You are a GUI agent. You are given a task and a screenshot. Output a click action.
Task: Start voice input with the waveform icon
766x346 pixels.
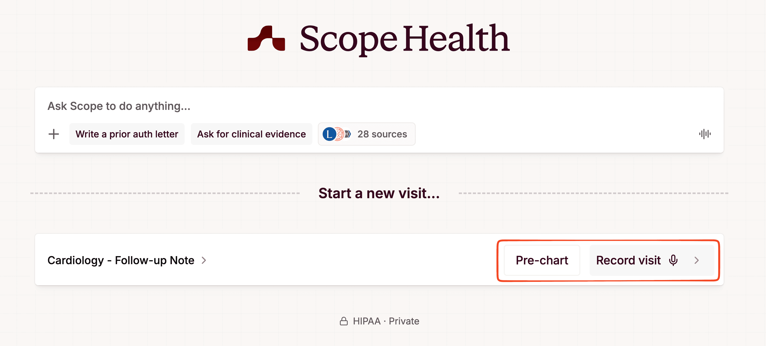tap(705, 134)
